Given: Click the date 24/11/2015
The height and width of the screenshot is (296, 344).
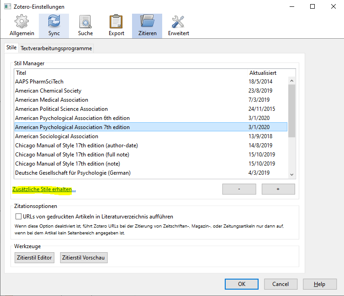Looking at the screenshot, I should [x=262, y=109].
